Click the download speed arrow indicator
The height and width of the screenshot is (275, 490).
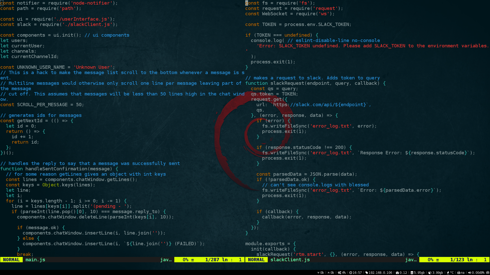tap(318, 272)
